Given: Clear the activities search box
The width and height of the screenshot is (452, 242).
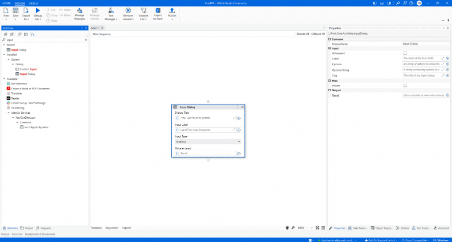Looking at the screenshot, I should pyautogui.click(x=86, y=40).
